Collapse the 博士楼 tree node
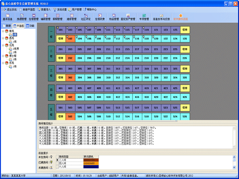Viewport: 239px width, 179px height. pos(3,56)
